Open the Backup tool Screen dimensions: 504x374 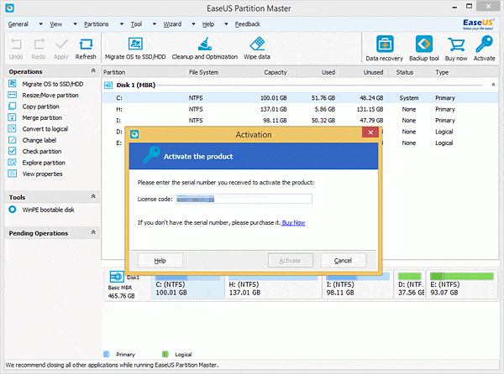[x=424, y=49]
